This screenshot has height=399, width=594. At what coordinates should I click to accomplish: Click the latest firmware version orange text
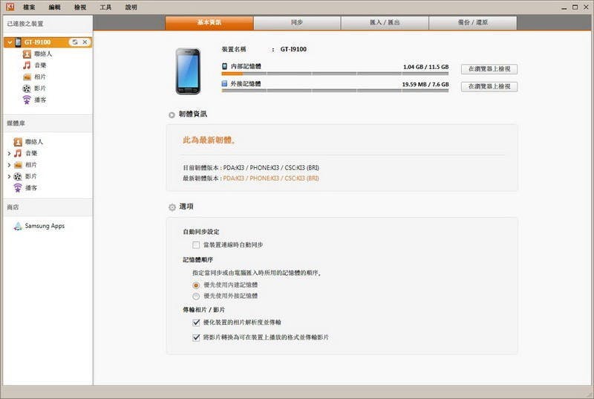pyautogui.click(x=271, y=178)
